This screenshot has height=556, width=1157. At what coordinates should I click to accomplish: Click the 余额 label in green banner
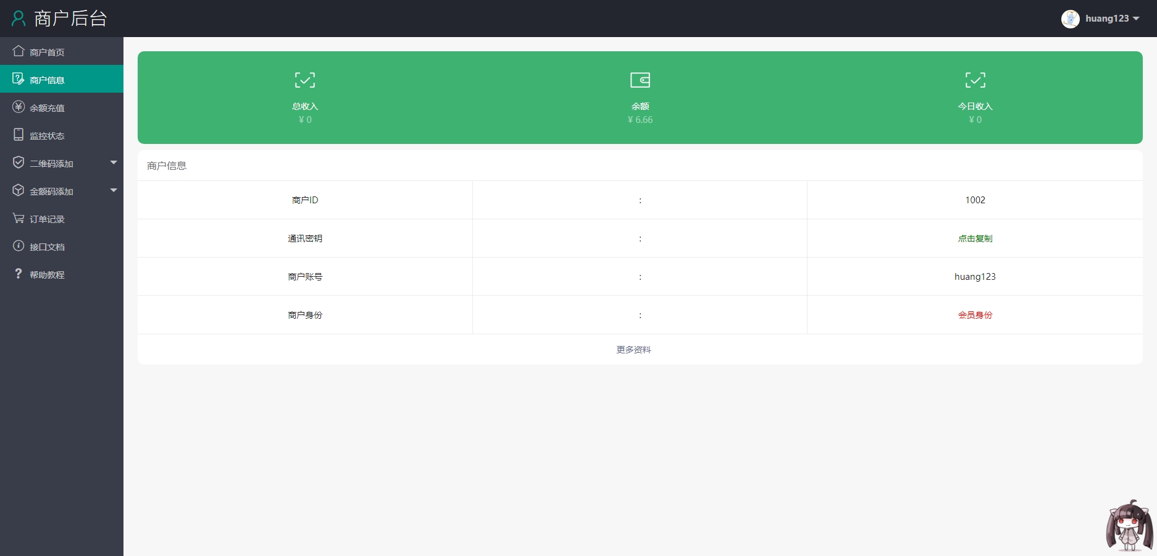(x=640, y=106)
